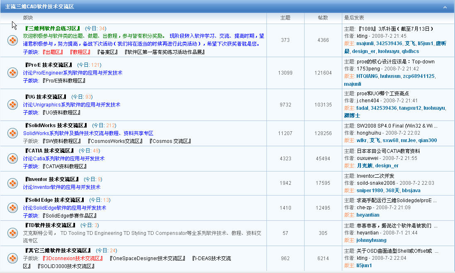Click the forum status icon beside SolidWorks 技术交流区
455x273 pixels.
[x=12, y=133]
